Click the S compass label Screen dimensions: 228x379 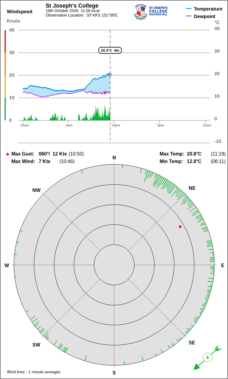click(x=114, y=373)
